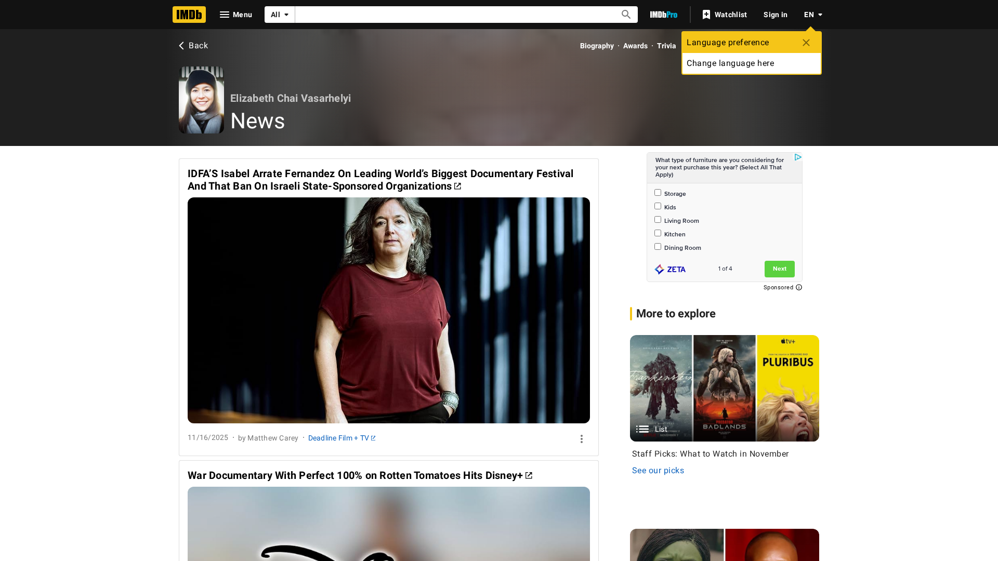Click the Watchlist bookmark icon
Image resolution: width=998 pixels, height=561 pixels.
pos(706,15)
